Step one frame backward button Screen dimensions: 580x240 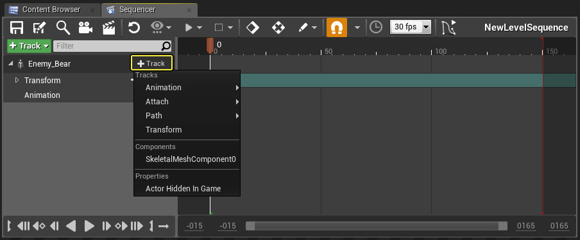point(55,225)
